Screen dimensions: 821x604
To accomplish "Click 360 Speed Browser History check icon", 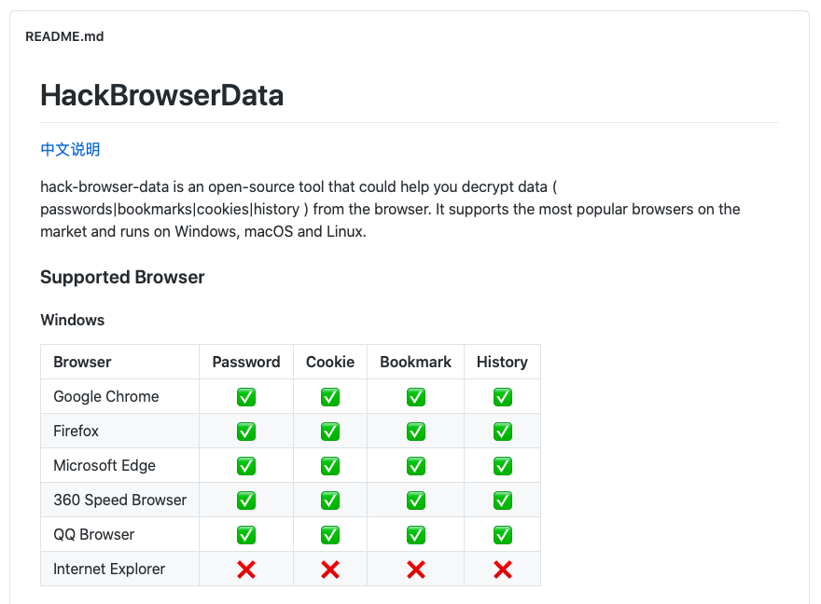I will 503,501.
